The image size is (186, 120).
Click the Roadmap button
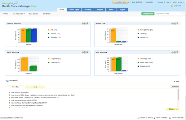[x=175, y=87]
